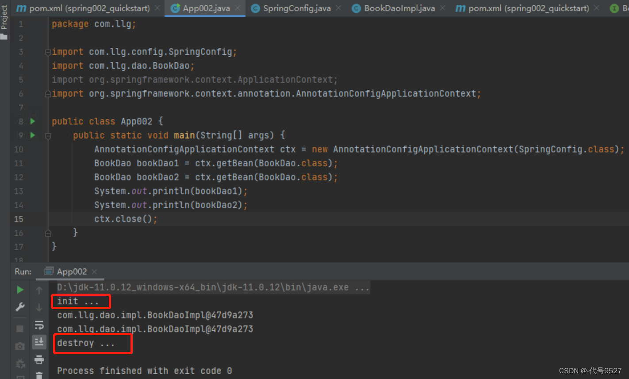
Task: Click the App002.java tab file icon
Action: point(175,8)
